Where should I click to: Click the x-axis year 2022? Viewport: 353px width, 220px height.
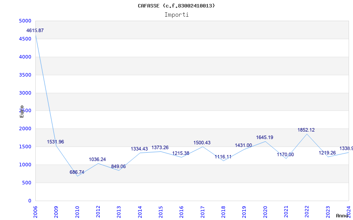click(307, 212)
